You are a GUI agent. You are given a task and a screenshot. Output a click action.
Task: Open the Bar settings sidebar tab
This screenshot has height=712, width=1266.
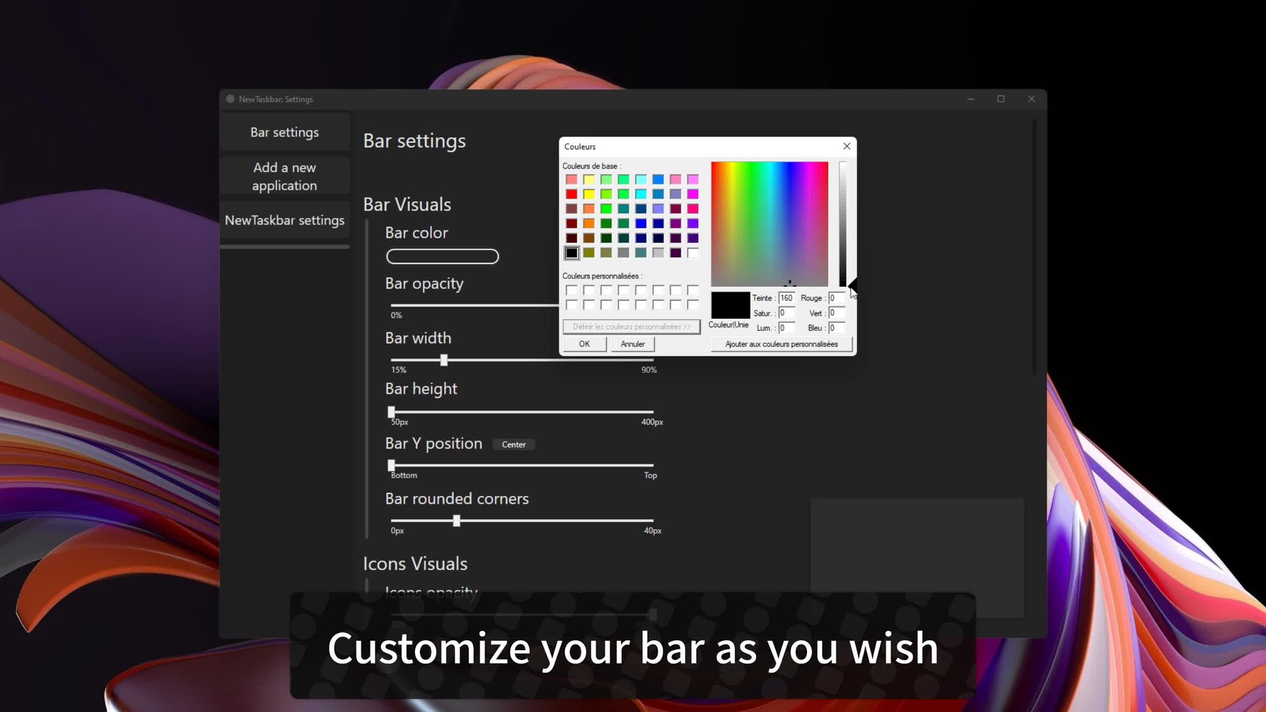(x=284, y=133)
